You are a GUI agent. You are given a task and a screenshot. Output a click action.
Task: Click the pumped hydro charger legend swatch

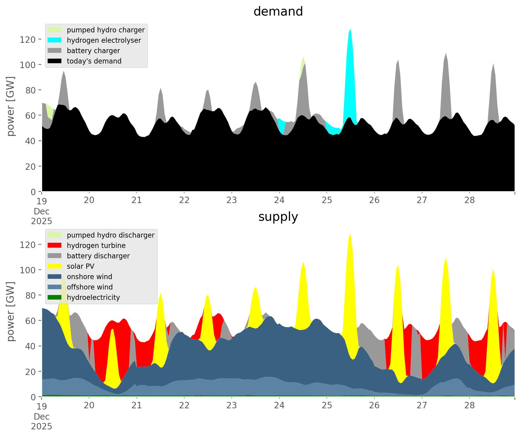pos(55,30)
